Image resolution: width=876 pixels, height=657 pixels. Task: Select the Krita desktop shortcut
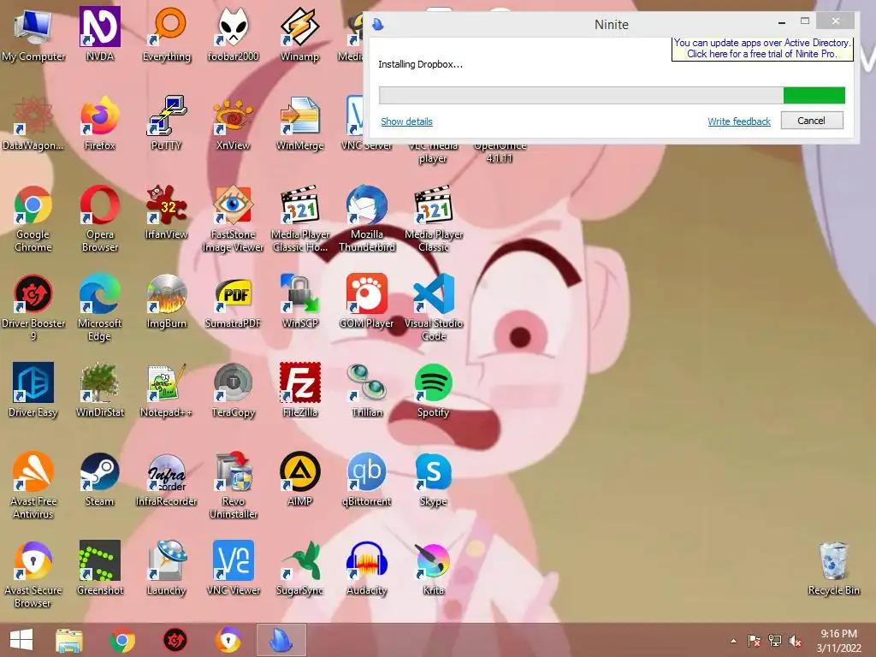(434, 568)
